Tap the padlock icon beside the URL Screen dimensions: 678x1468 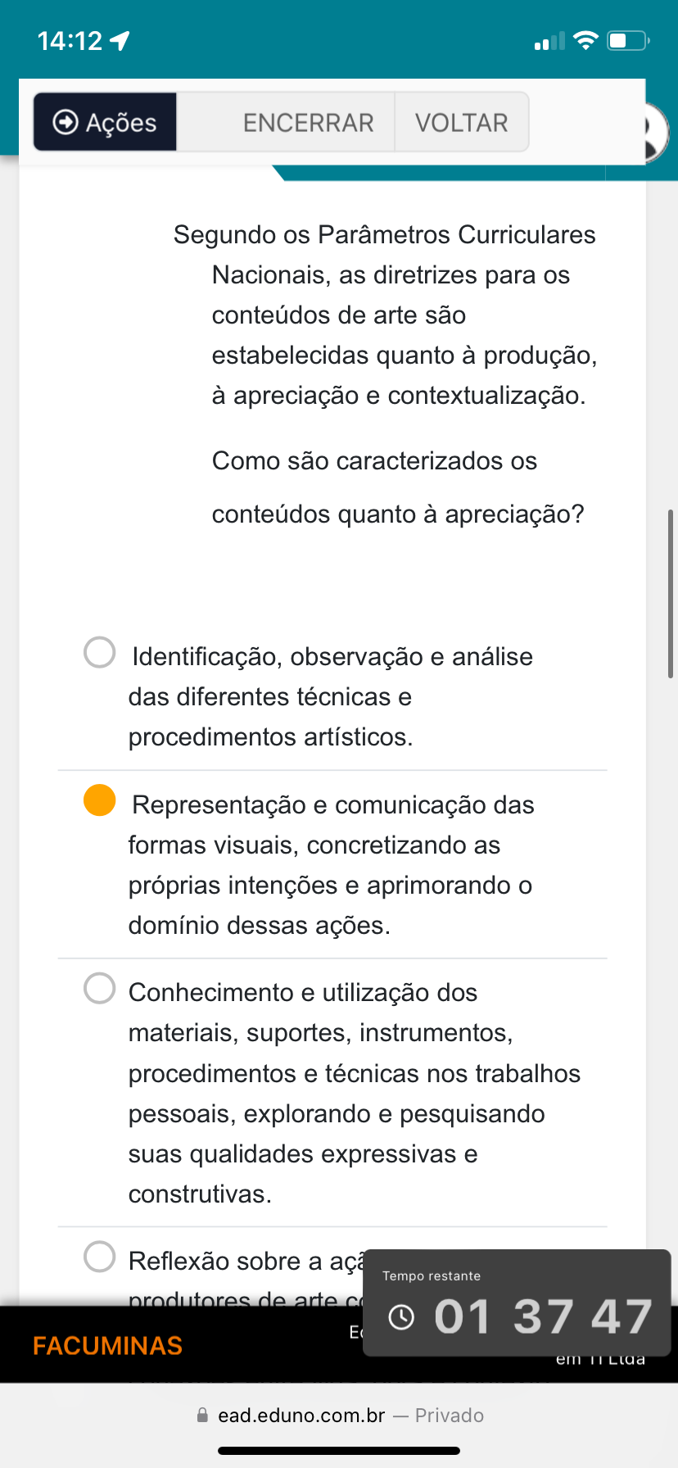[202, 1415]
